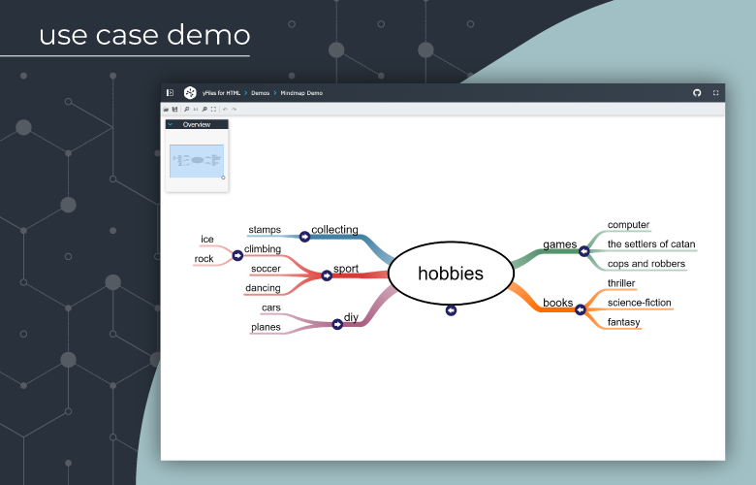Select the rock node
This screenshot has width=756, height=485.
pyautogui.click(x=204, y=259)
